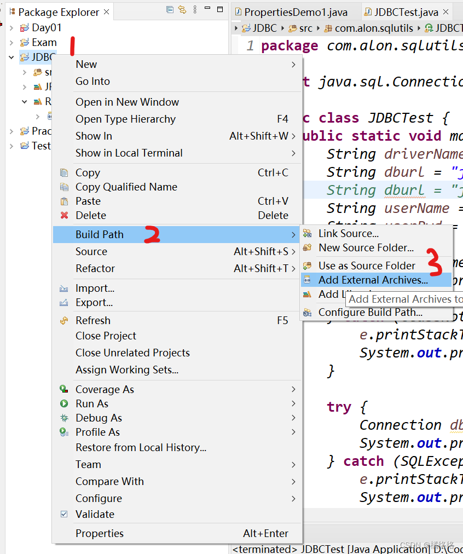Close JDBCTest.java editor tab
The height and width of the screenshot is (554, 463).
point(445,11)
